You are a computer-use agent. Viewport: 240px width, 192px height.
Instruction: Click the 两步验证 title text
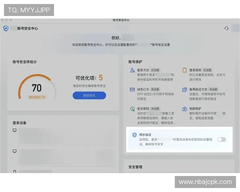coord(145,135)
